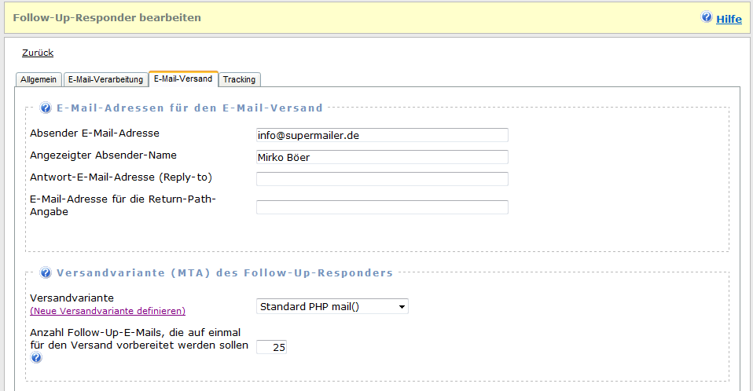
Task: Click the help icon beside Hilfe
Action: pyautogui.click(x=706, y=17)
